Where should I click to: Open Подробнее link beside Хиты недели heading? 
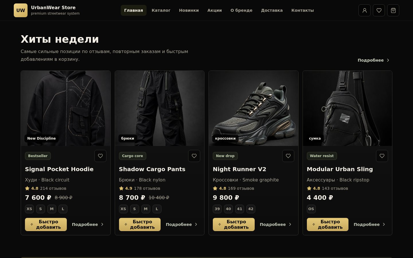coord(373,60)
